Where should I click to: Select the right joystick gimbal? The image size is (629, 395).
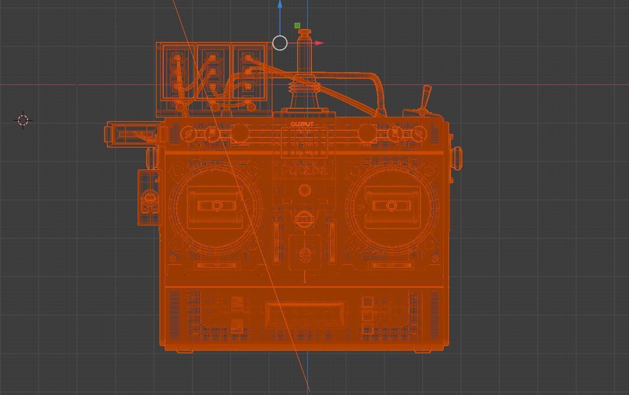392,205
